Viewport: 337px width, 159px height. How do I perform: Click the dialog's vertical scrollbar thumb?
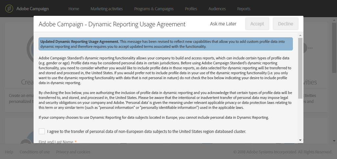(300, 69)
